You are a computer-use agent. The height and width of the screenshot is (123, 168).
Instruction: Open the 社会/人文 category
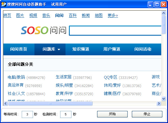pyautogui.click(x=16, y=94)
